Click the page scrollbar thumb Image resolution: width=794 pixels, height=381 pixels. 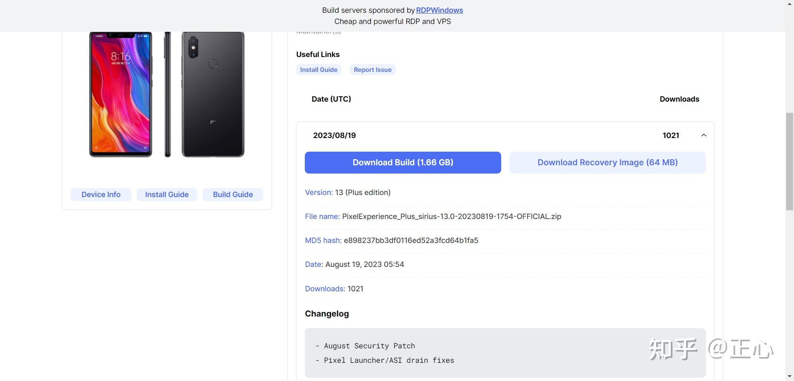click(789, 161)
